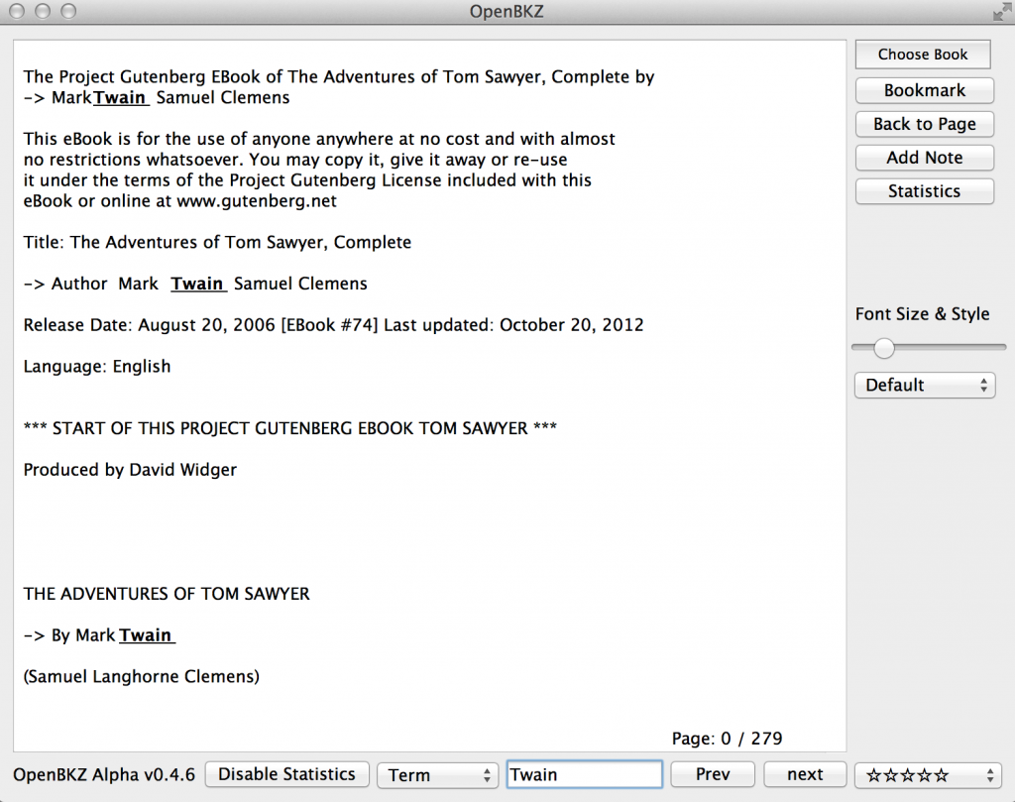
Task: Click the Choose Book button
Action: tap(923, 55)
